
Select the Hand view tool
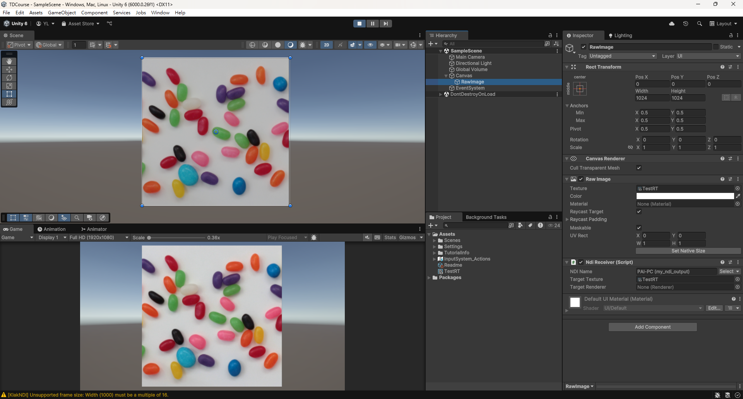click(x=9, y=61)
